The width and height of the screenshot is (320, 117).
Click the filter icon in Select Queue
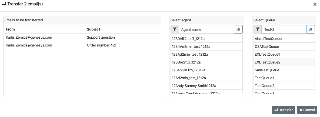(258, 29)
